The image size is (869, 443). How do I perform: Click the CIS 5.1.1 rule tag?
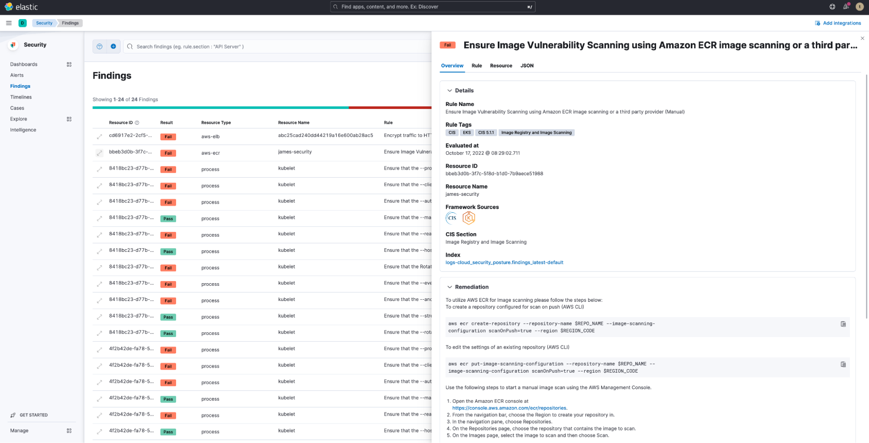(486, 133)
